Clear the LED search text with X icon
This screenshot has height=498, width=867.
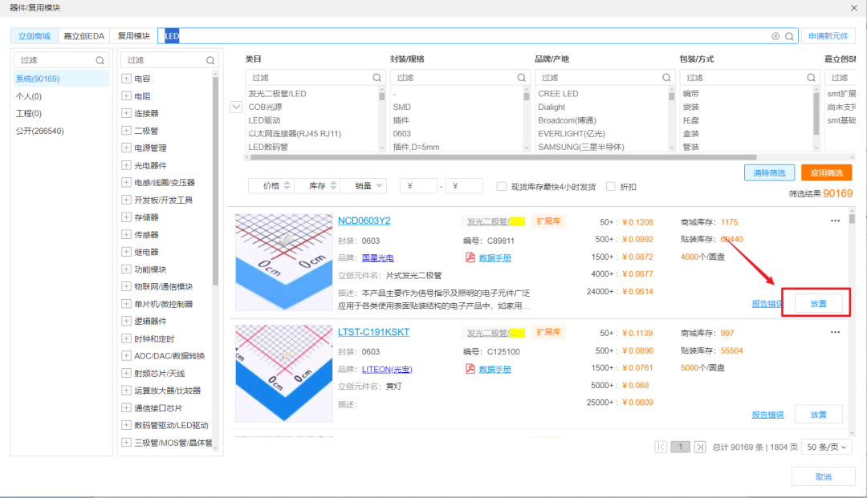[775, 36]
